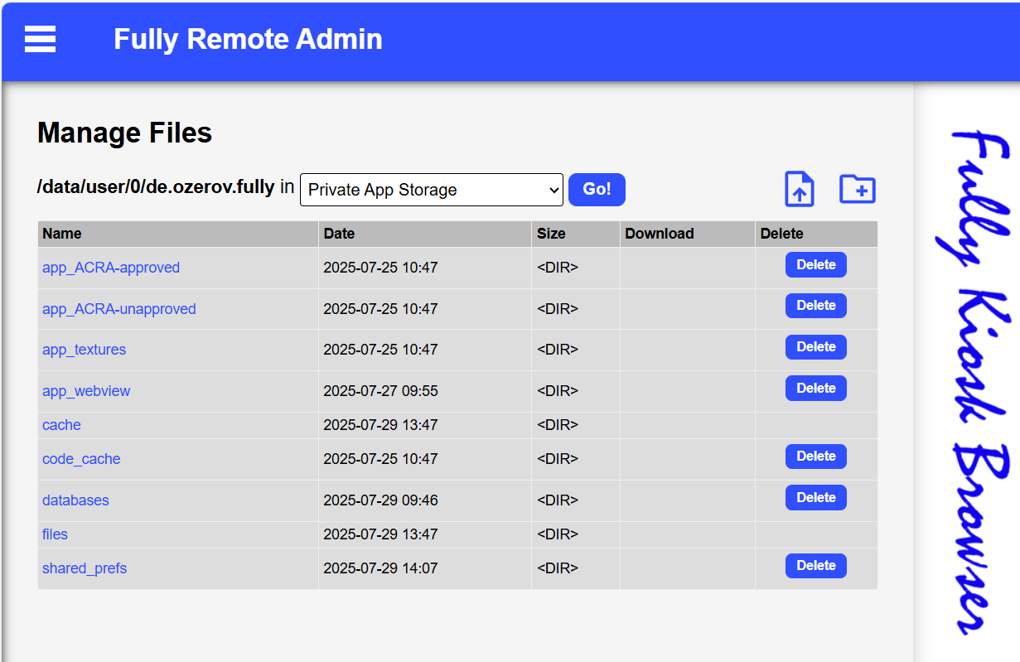Delete the code_cache folder
The height and width of the screenshot is (662, 1020).
coord(816,457)
